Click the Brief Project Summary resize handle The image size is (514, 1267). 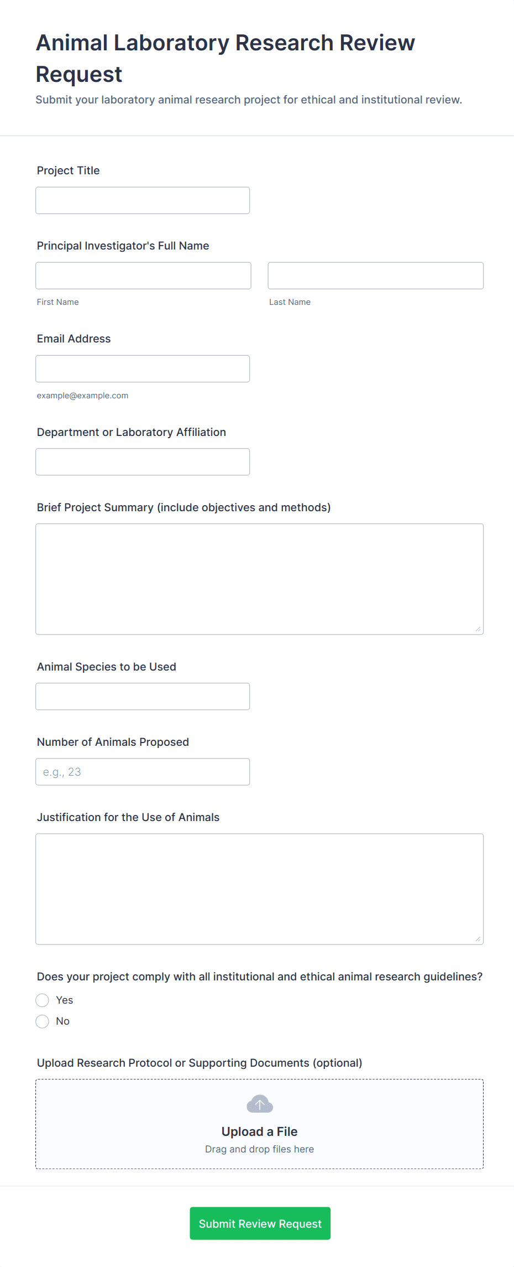pos(478,629)
